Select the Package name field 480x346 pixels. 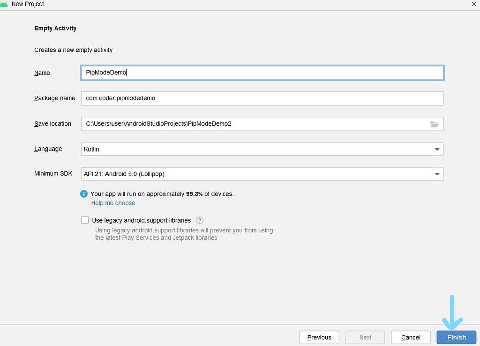click(x=262, y=98)
